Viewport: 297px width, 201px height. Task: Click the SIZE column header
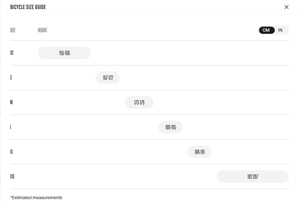(13, 30)
